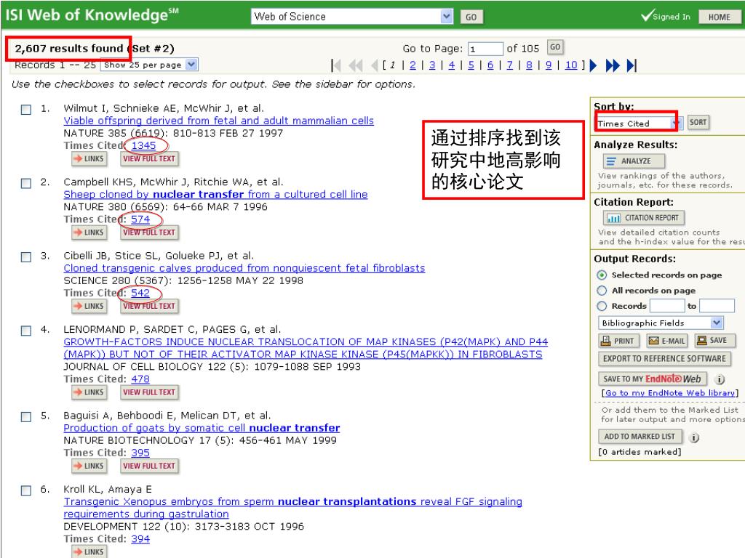Go to results page 3
The width and height of the screenshot is (745, 558).
(x=432, y=65)
